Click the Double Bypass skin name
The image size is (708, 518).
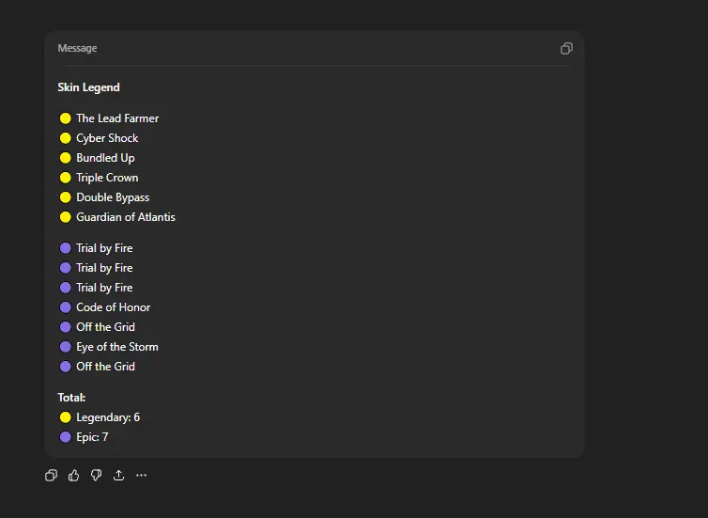[113, 197]
